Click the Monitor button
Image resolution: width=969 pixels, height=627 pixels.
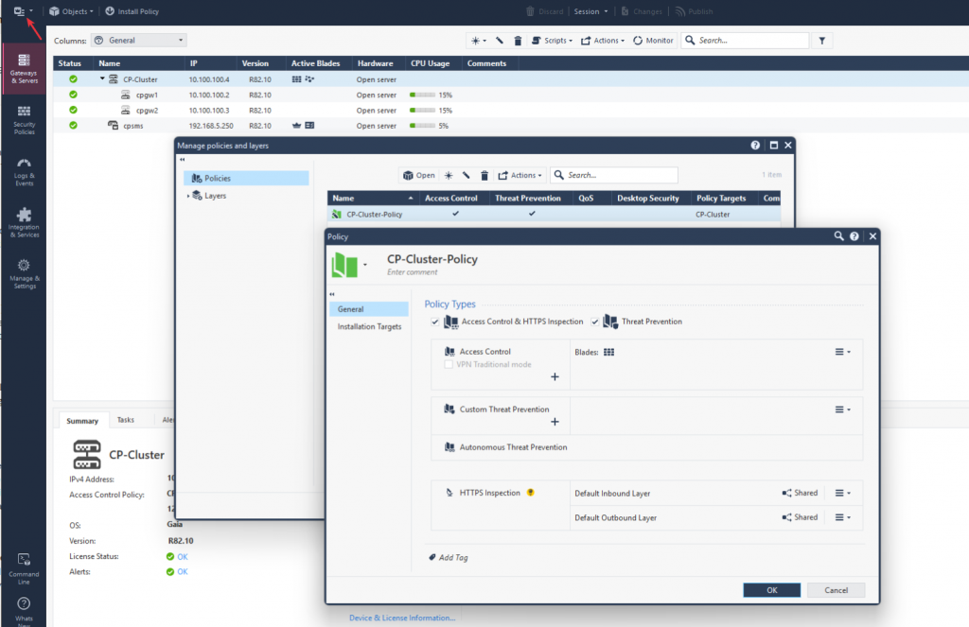653,40
